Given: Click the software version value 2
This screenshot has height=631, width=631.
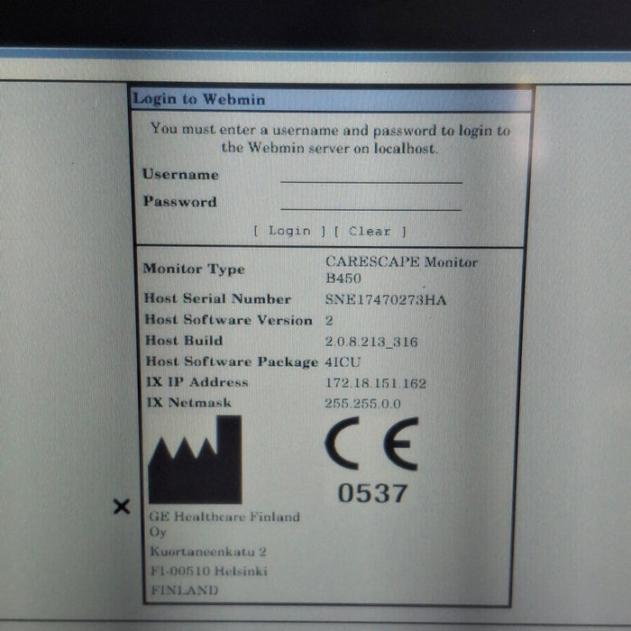Looking at the screenshot, I should point(329,320).
